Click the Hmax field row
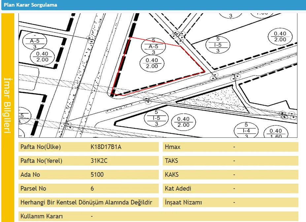 230,147
